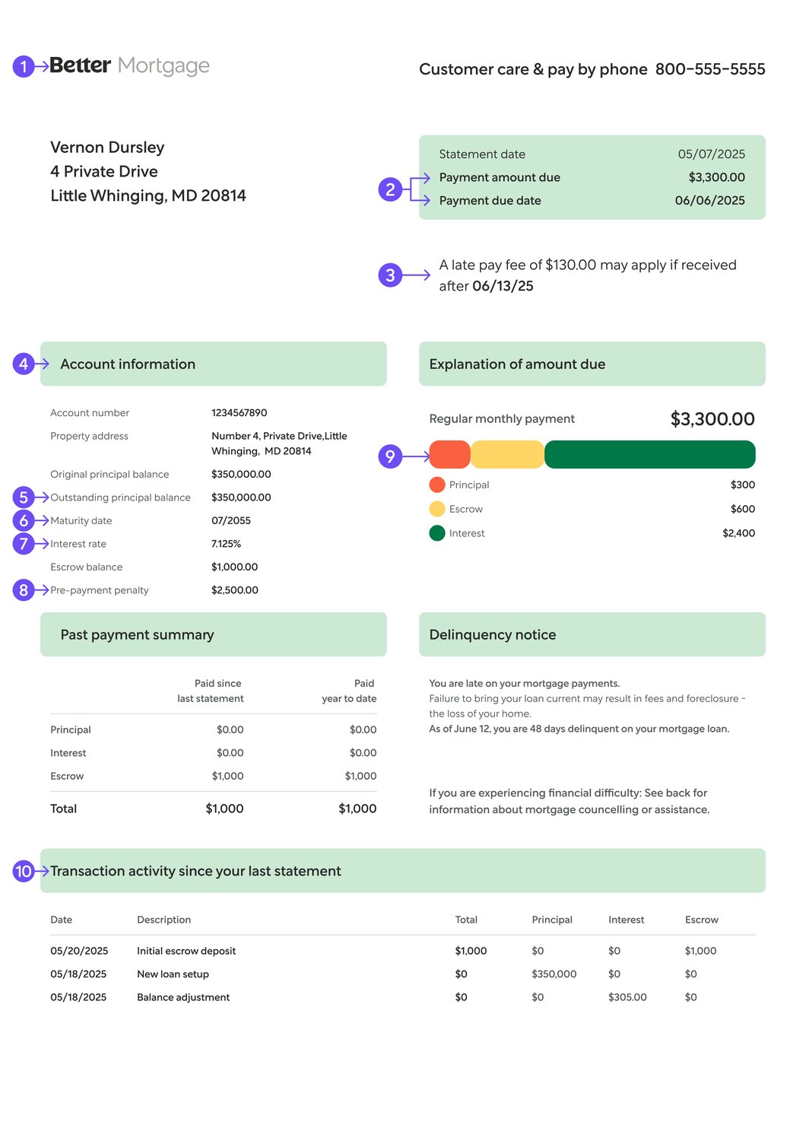Viewport: 806px width, 1141px height.
Task: Click the customer care phone number 800-555-5555
Action: point(710,69)
